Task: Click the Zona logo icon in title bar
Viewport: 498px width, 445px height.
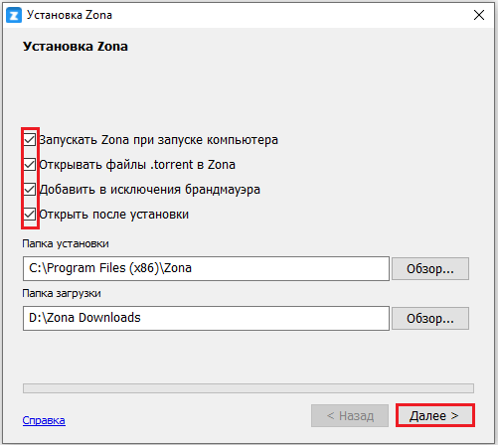Action: point(14,15)
